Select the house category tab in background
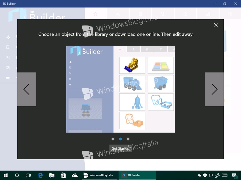The image size is (241, 180). [185, 14]
